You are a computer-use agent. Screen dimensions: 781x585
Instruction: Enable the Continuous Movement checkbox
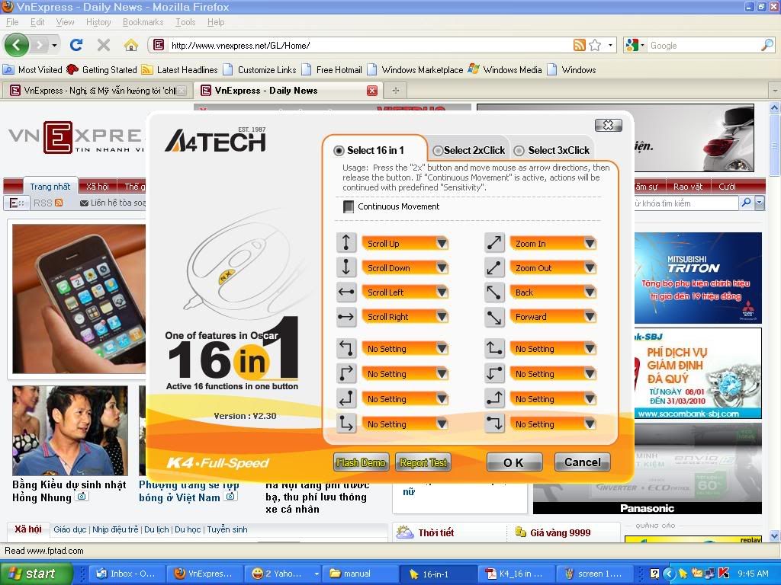tap(349, 206)
